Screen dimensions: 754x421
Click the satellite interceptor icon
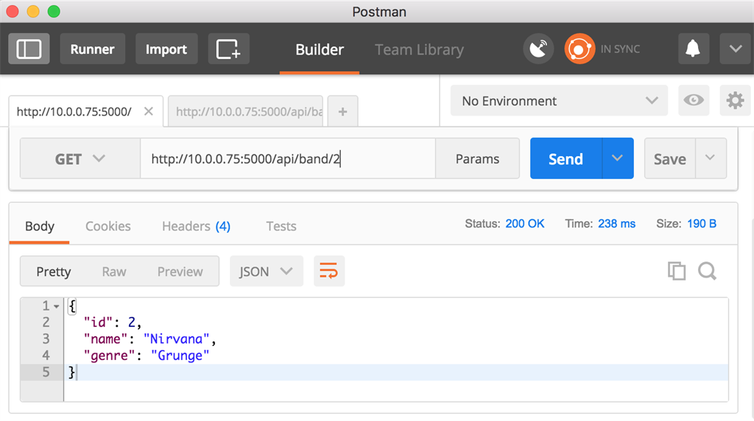[538, 49]
